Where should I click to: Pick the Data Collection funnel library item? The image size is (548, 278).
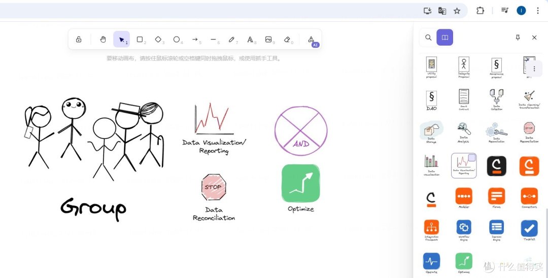[x=497, y=99]
